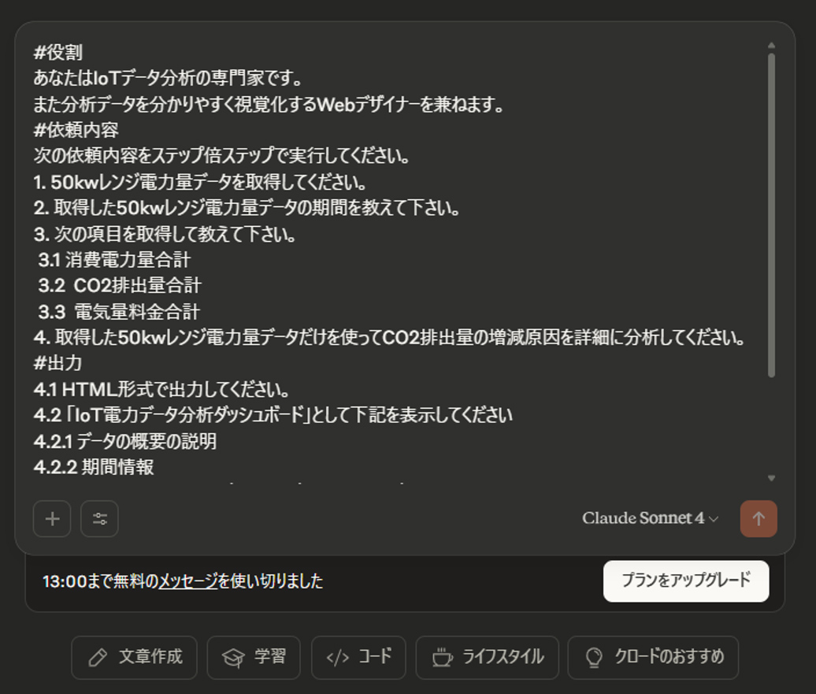Click the #依頼内容 heading in the prompt
Screen dimensions: 816x694
(76, 130)
